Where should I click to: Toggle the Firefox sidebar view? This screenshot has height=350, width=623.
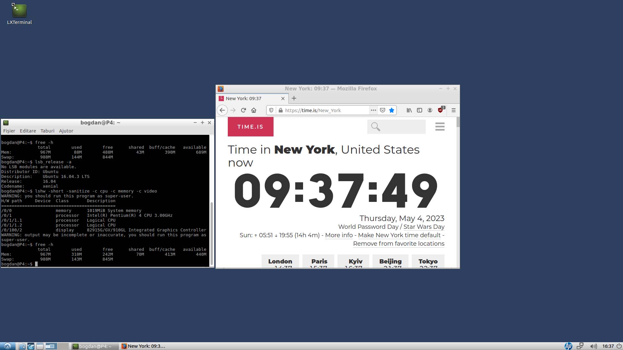(420, 110)
